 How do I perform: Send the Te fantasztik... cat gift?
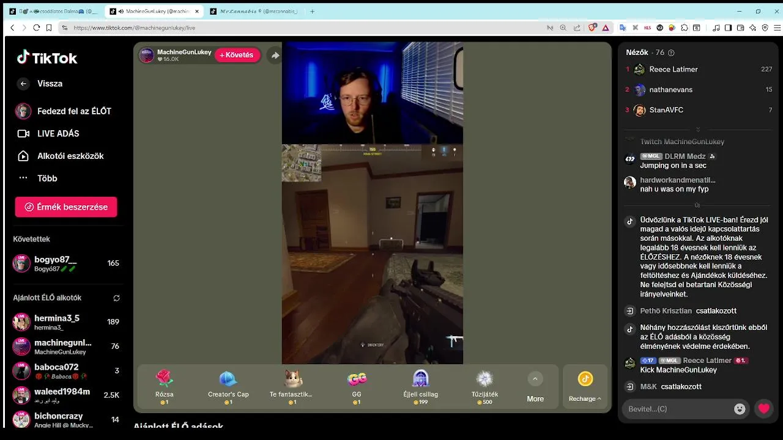click(x=291, y=387)
